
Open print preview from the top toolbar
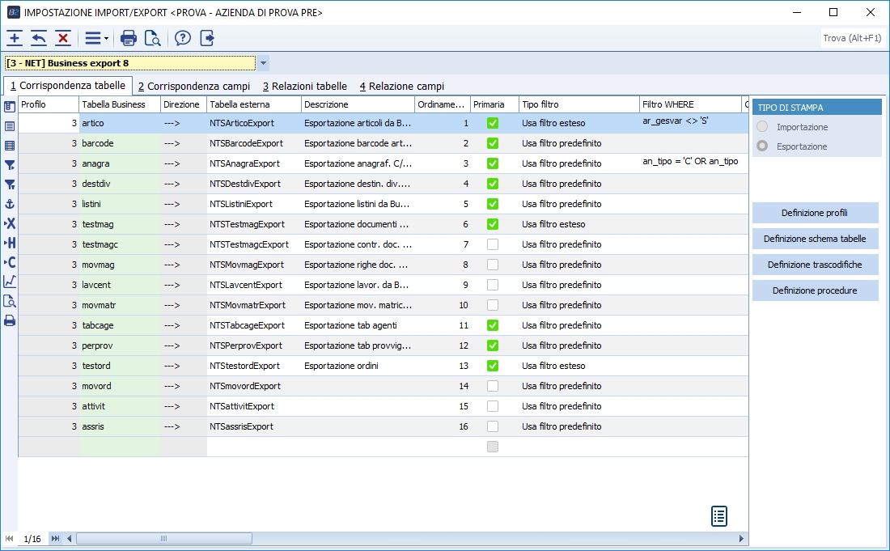click(152, 38)
